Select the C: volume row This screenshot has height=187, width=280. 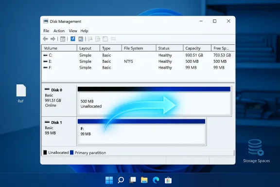[138, 56]
